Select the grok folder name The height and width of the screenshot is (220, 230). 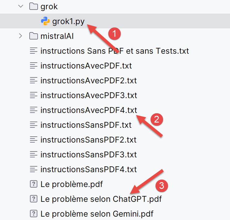click(x=49, y=6)
